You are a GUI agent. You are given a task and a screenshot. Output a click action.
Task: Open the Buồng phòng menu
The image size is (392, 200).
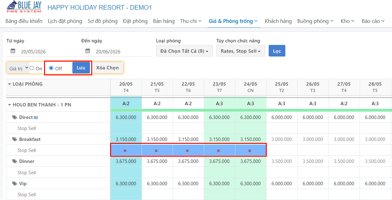[315, 21]
